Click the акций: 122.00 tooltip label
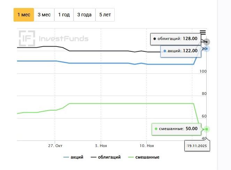The height and width of the screenshot is (170, 231). [x=180, y=51]
